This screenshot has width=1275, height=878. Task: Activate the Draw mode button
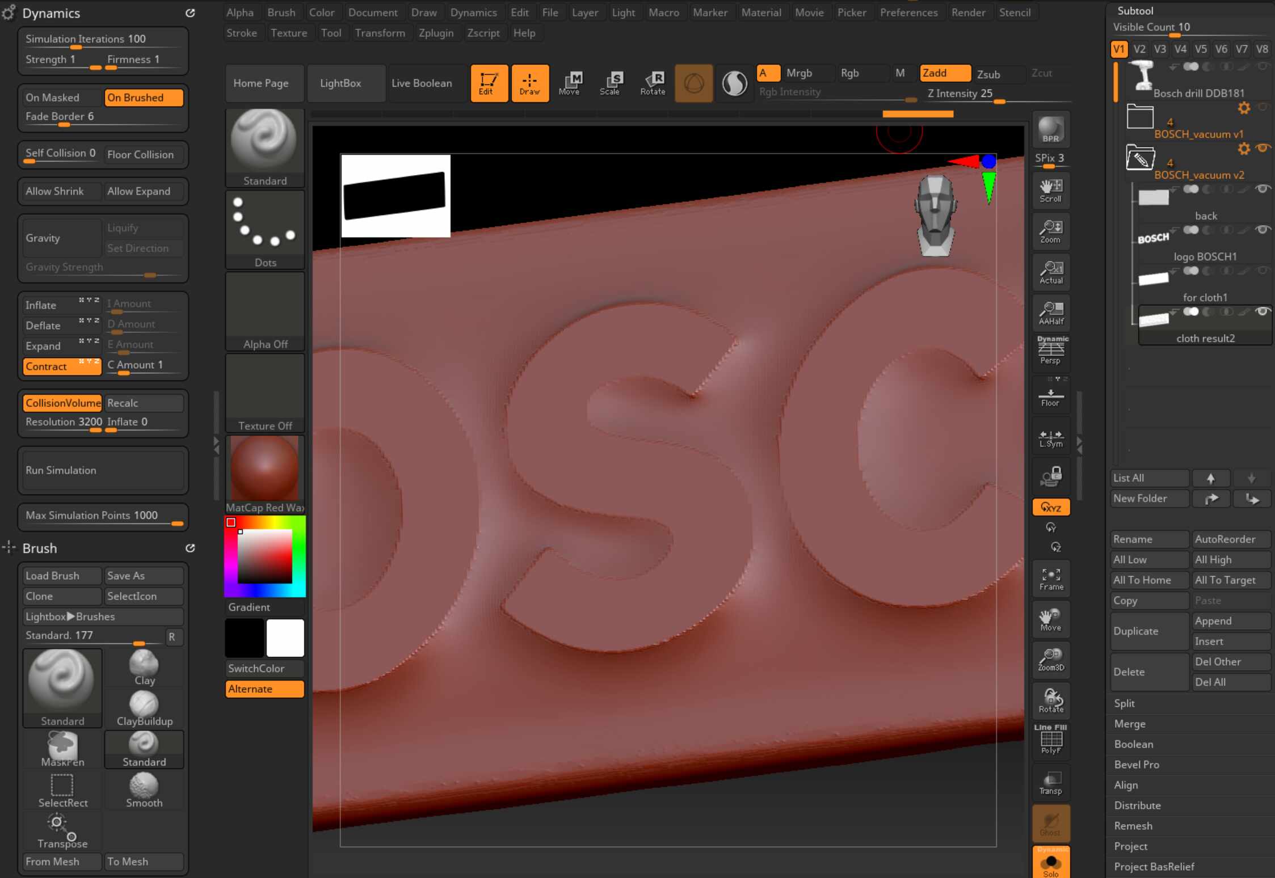530,83
